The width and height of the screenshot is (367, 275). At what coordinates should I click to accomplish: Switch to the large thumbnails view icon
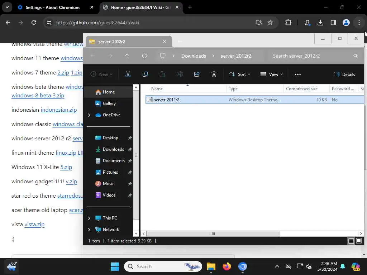click(358, 241)
